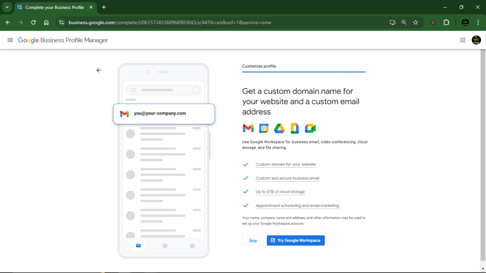Select the Google Drive icon
Viewport: 486px width, 273px height.
pyautogui.click(x=279, y=128)
